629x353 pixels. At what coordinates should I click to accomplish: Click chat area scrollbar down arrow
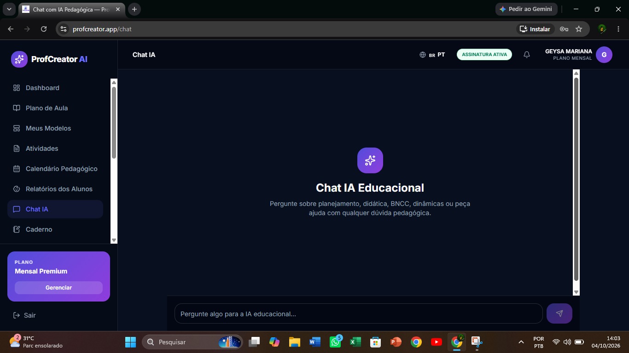[576, 292]
